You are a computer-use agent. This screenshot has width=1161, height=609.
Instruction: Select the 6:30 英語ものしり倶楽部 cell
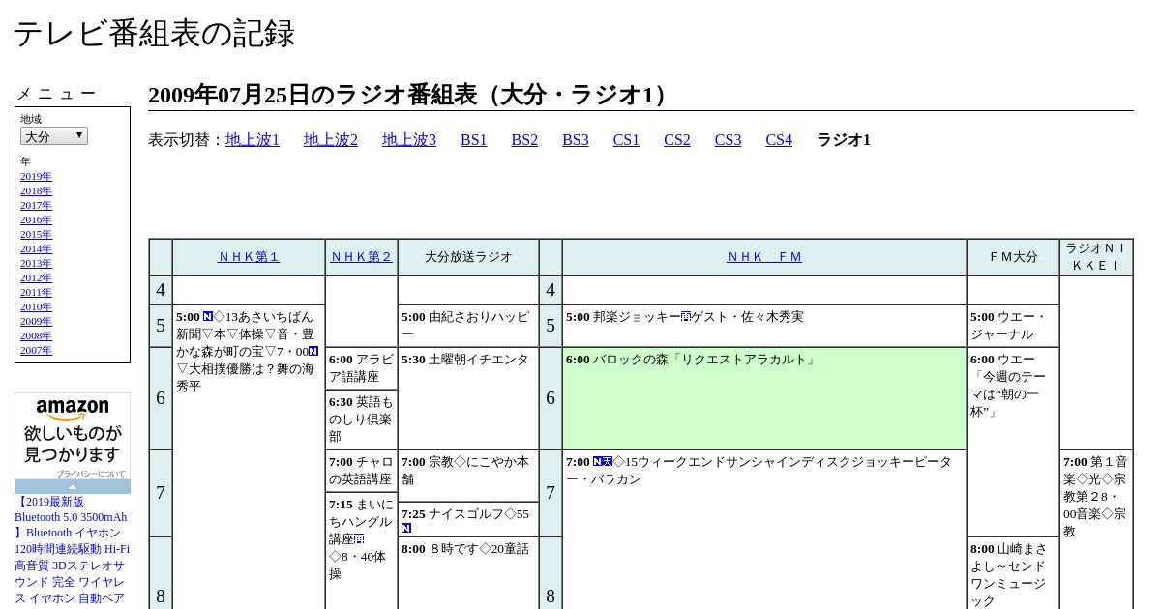362,420
